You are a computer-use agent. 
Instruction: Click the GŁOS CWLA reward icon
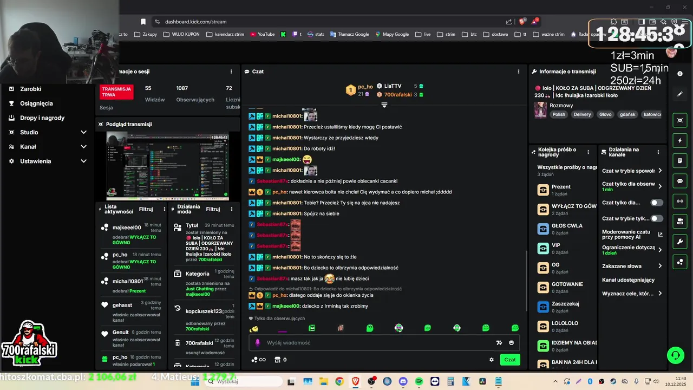(543, 229)
